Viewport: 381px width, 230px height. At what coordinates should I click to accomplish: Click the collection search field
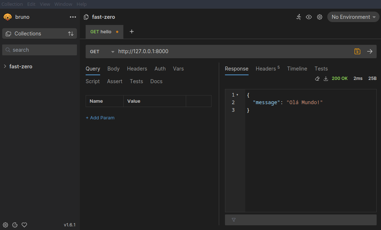40,50
